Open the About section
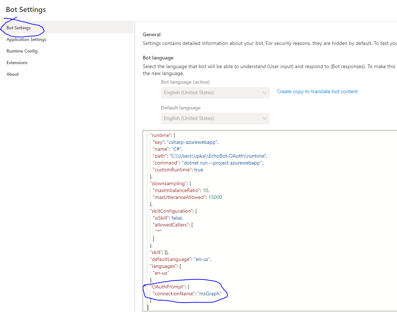Viewport: 397px width, 312px height. pyautogui.click(x=12, y=74)
